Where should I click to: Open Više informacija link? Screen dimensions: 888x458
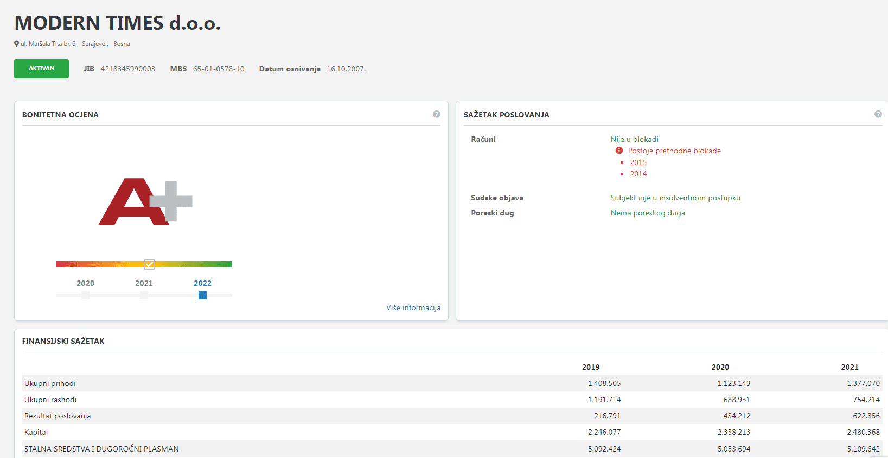pos(413,307)
